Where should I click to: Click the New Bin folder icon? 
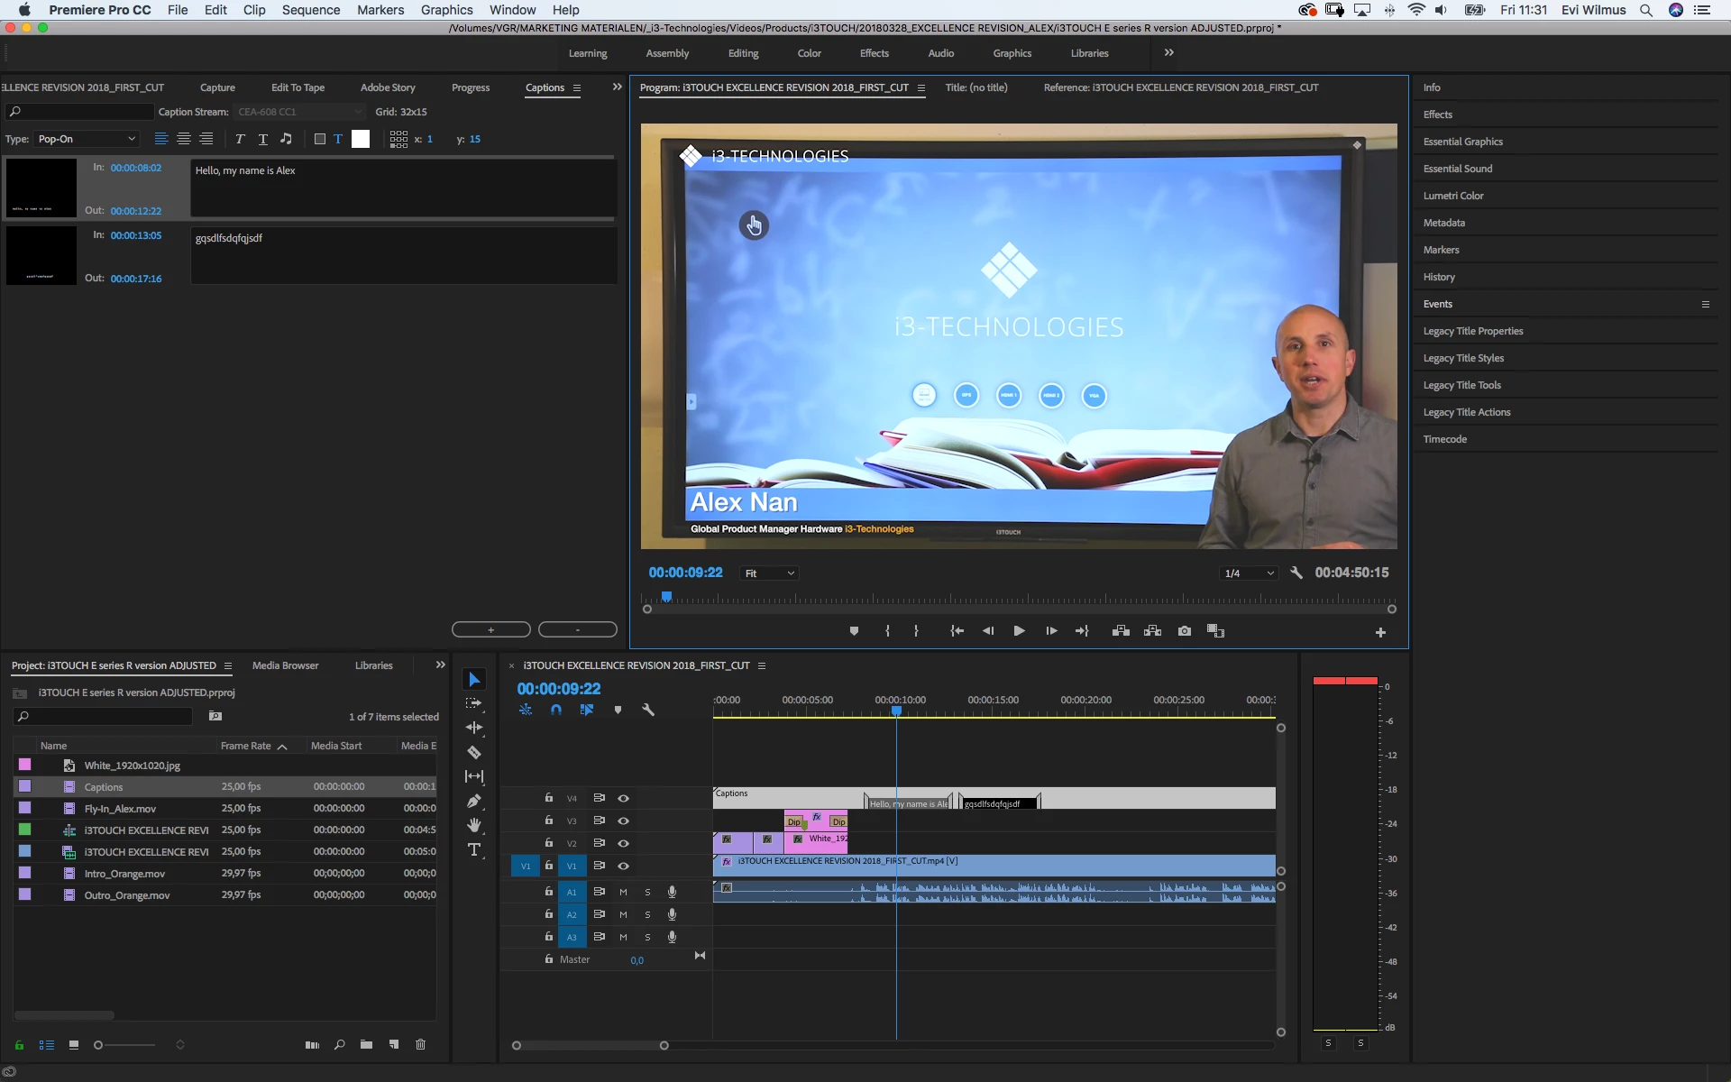click(x=366, y=1045)
